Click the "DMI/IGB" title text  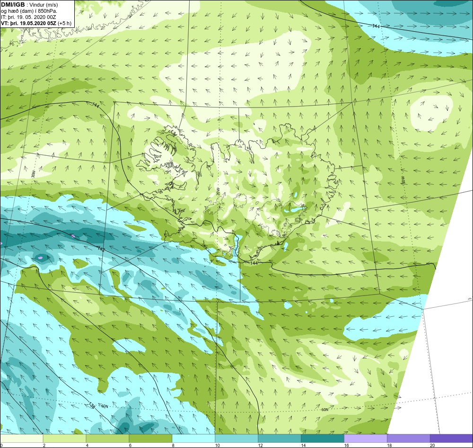13,5
